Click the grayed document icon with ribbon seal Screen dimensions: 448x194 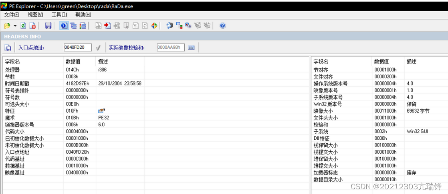(126, 26)
